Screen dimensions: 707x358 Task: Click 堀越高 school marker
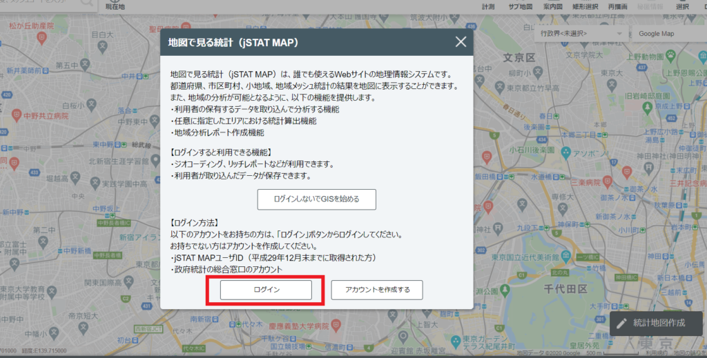click(75, 177)
